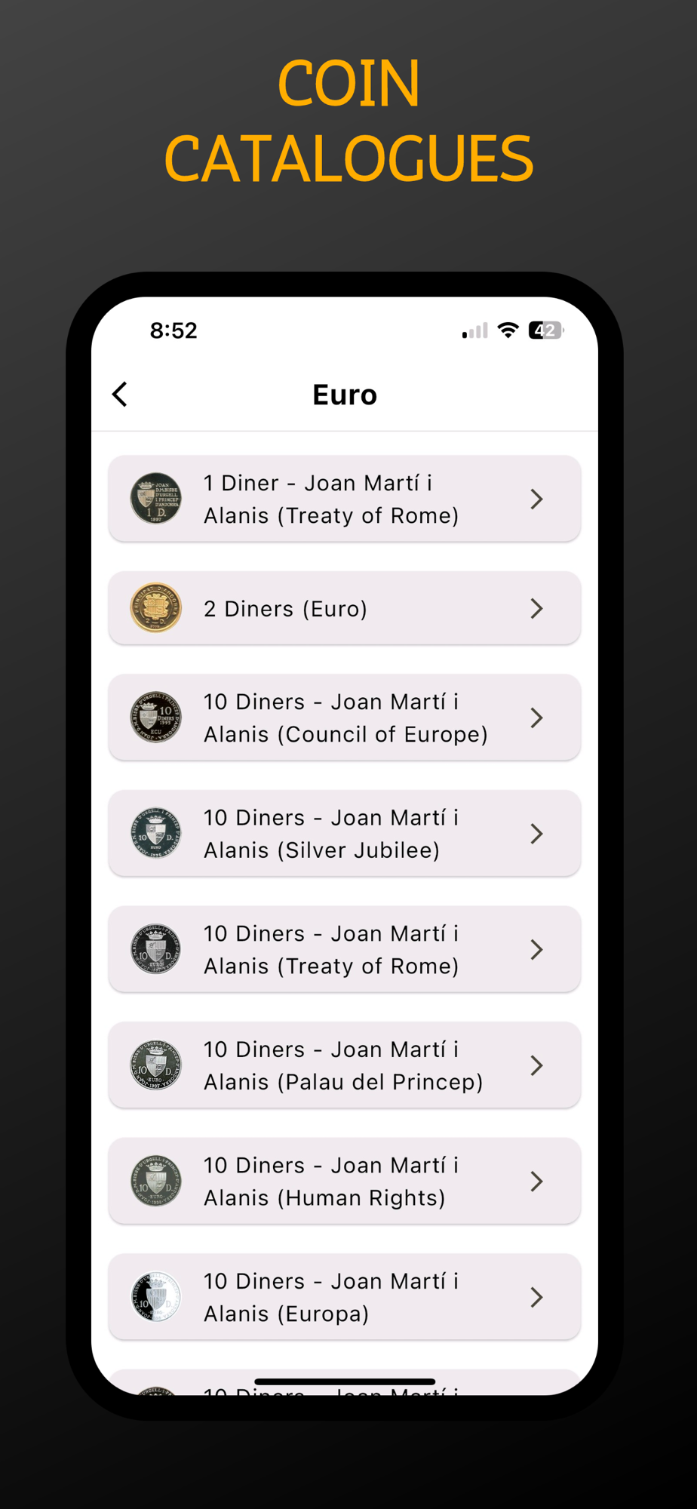Tap the Europa coin thumbnail
The width and height of the screenshot is (697, 1509).
pyautogui.click(x=155, y=1297)
